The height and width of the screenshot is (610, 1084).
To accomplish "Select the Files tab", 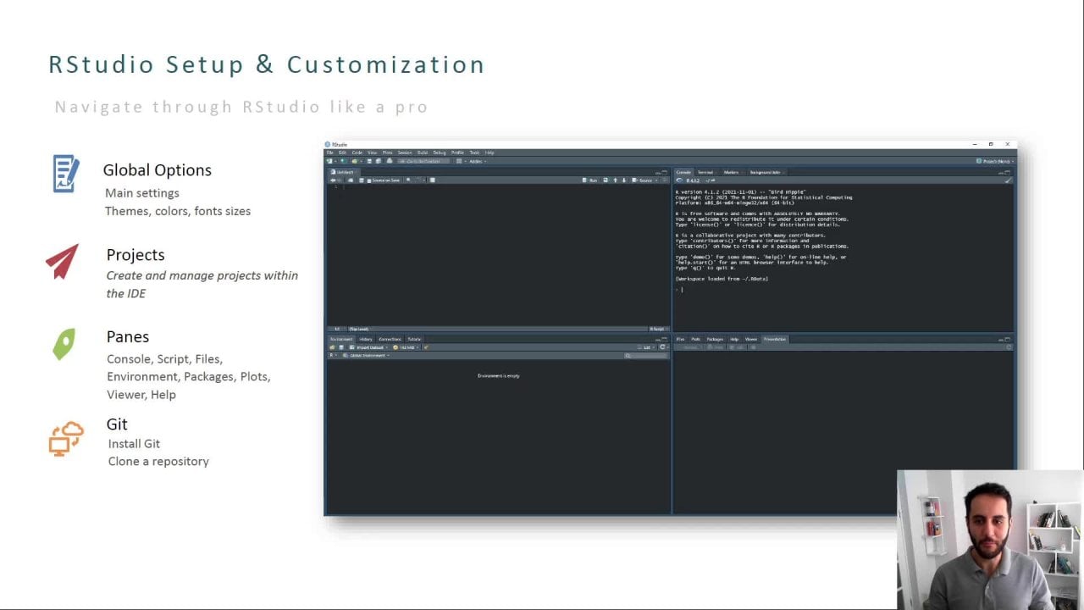I will (x=680, y=339).
